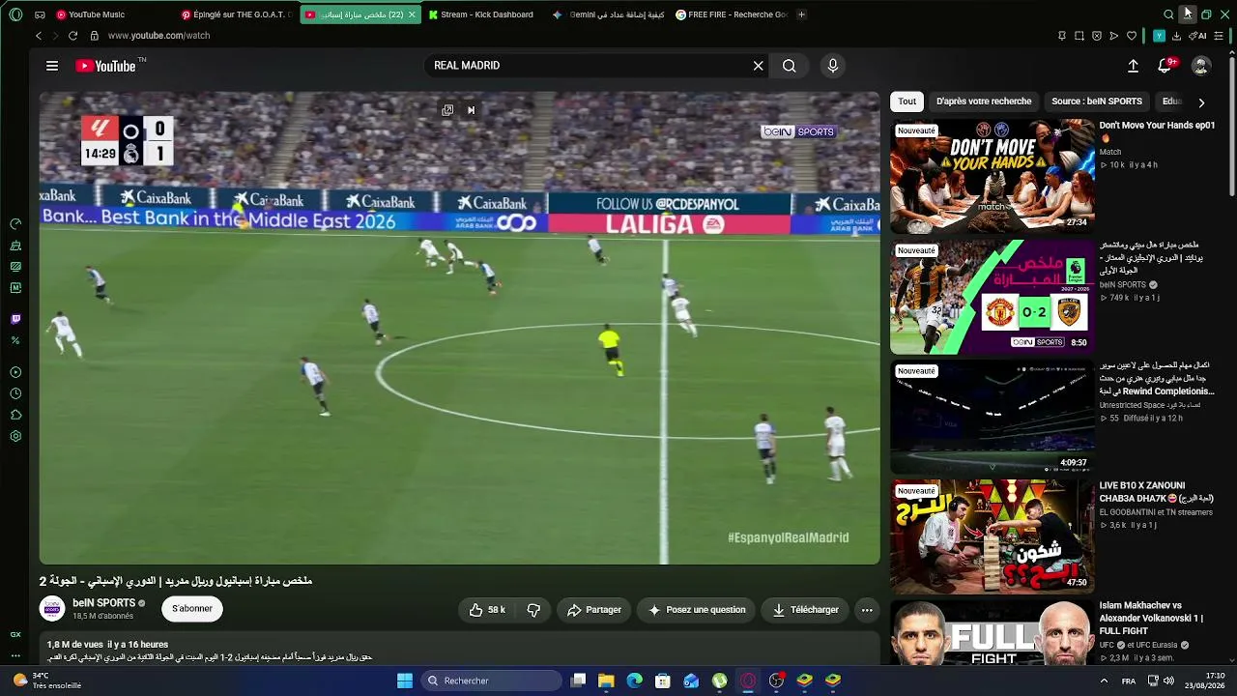This screenshot has height=696, width=1237.
Task: Open File Explorer from the taskbar
Action: click(606, 681)
